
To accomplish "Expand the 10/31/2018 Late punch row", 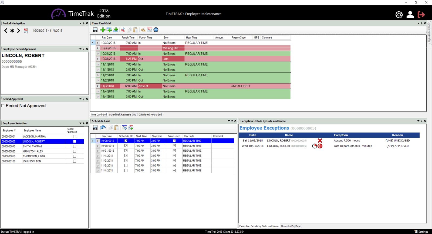I will (x=98, y=59).
